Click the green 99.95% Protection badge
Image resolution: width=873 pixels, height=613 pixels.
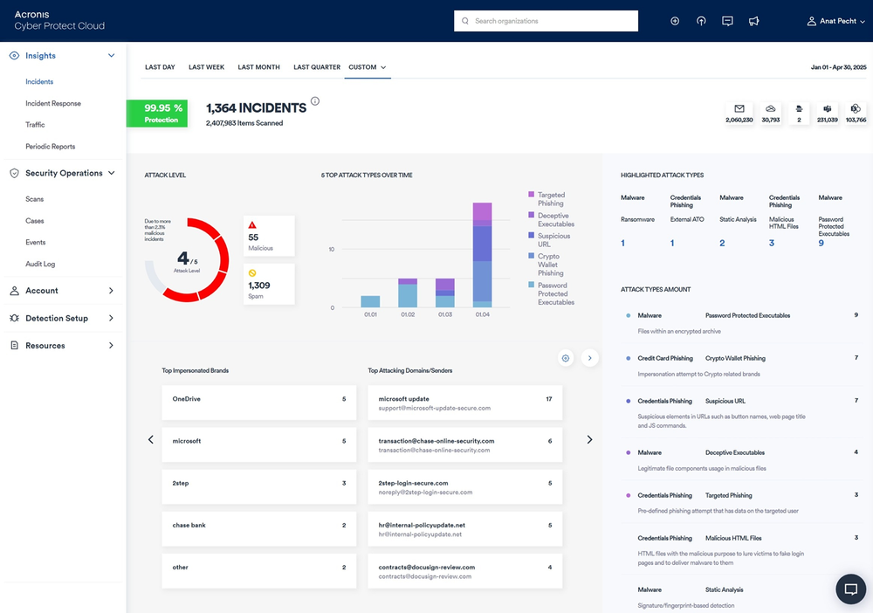(x=157, y=114)
